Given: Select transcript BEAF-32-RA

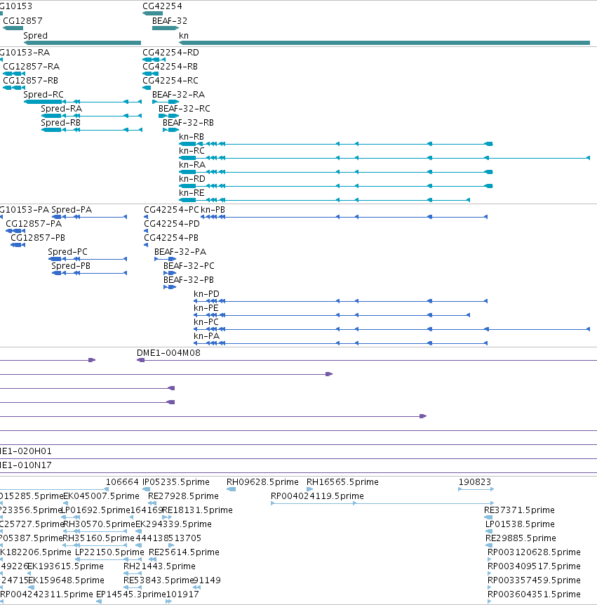Looking at the screenshot, I should 166,102.
